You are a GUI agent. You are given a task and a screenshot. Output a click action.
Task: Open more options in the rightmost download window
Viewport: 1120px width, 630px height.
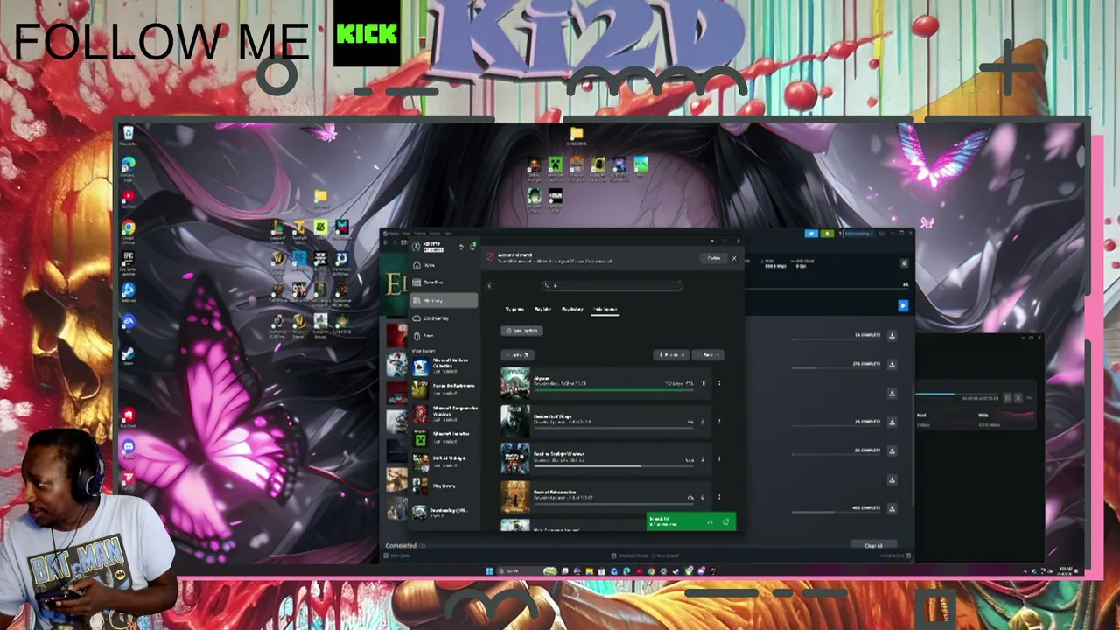(x=1029, y=398)
